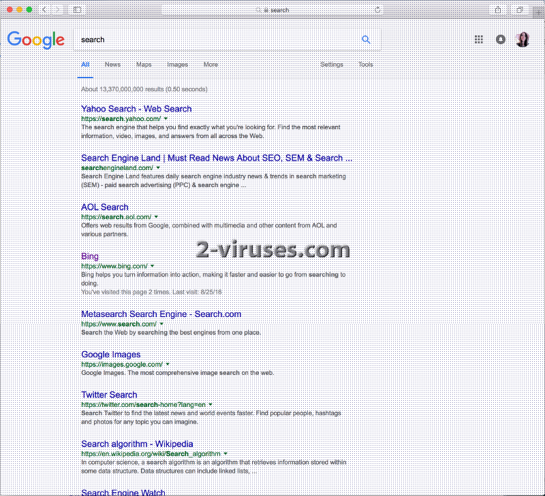The image size is (545, 496).
Task: Click into the Google search field
Action: [218, 39]
